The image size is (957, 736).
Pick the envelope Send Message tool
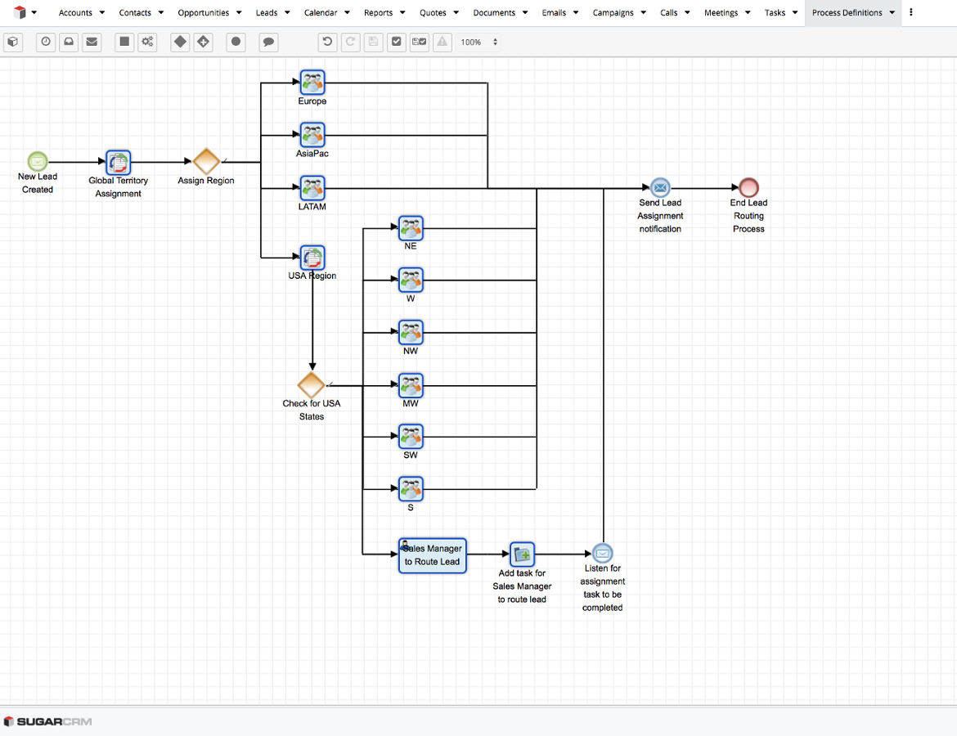(x=92, y=42)
